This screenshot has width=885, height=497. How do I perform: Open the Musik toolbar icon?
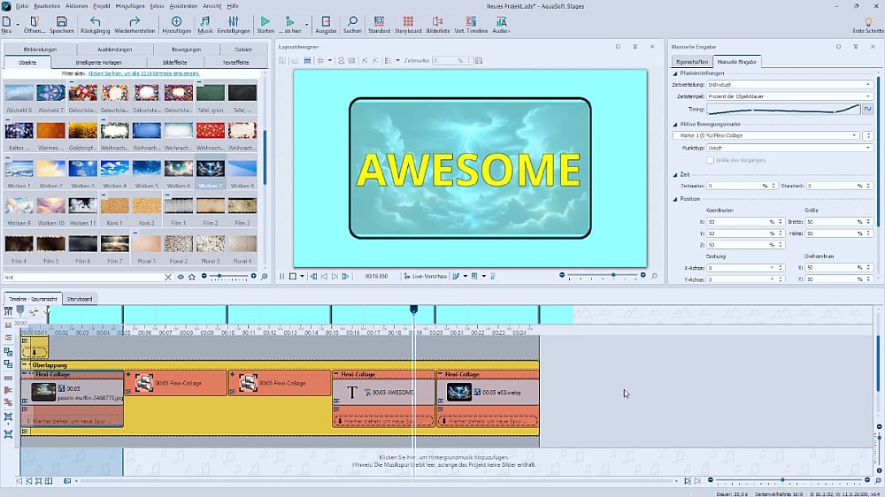(x=205, y=20)
